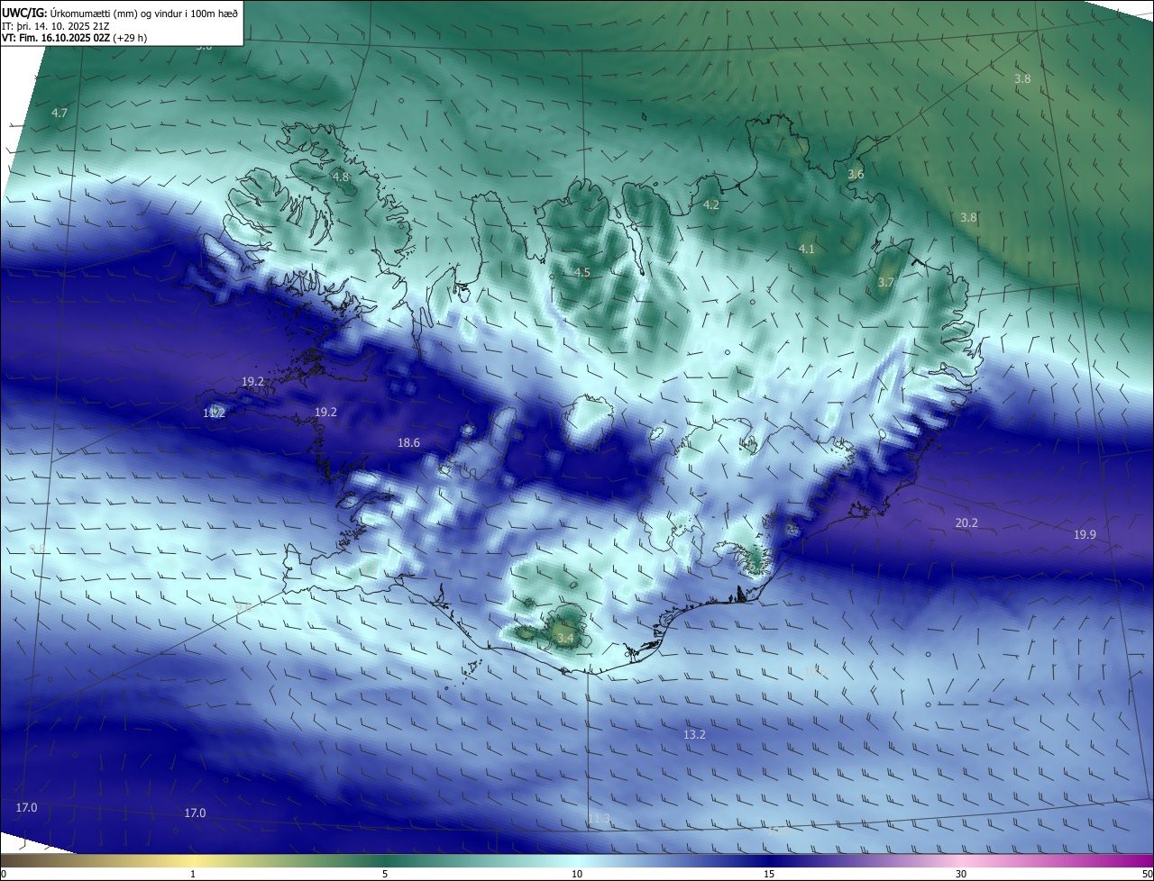Click the 0 tick on the color scale

pos(4,874)
